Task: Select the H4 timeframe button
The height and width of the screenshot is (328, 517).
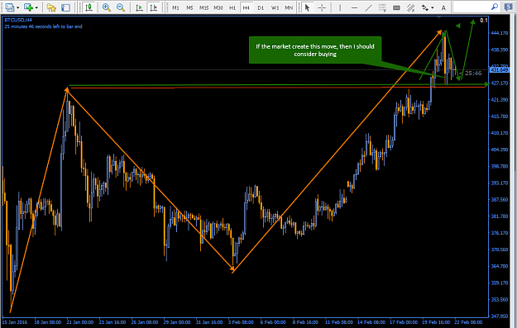Action: pos(246,7)
